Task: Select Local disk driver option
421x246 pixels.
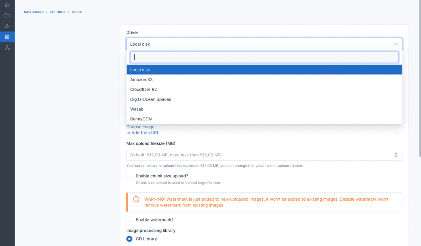Action: [264, 69]
